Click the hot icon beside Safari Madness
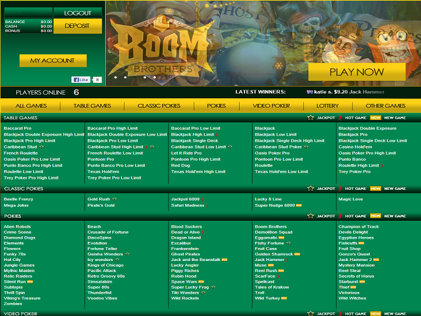 point(207,205)
